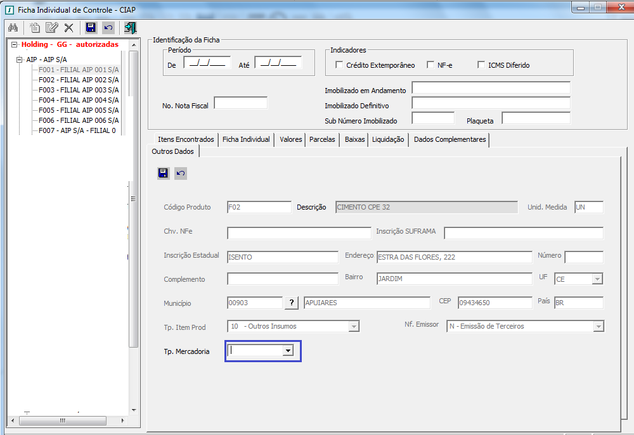Check the ICMS Diferido option
The height and width of the screenshot is (435, 634).
(481, 65)
